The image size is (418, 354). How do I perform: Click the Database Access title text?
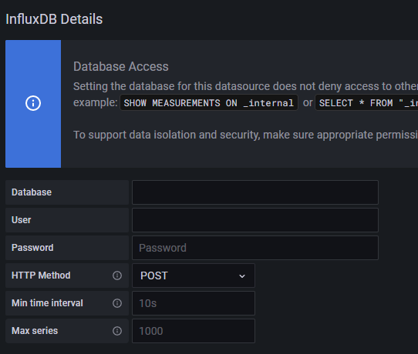pos(121,66)
